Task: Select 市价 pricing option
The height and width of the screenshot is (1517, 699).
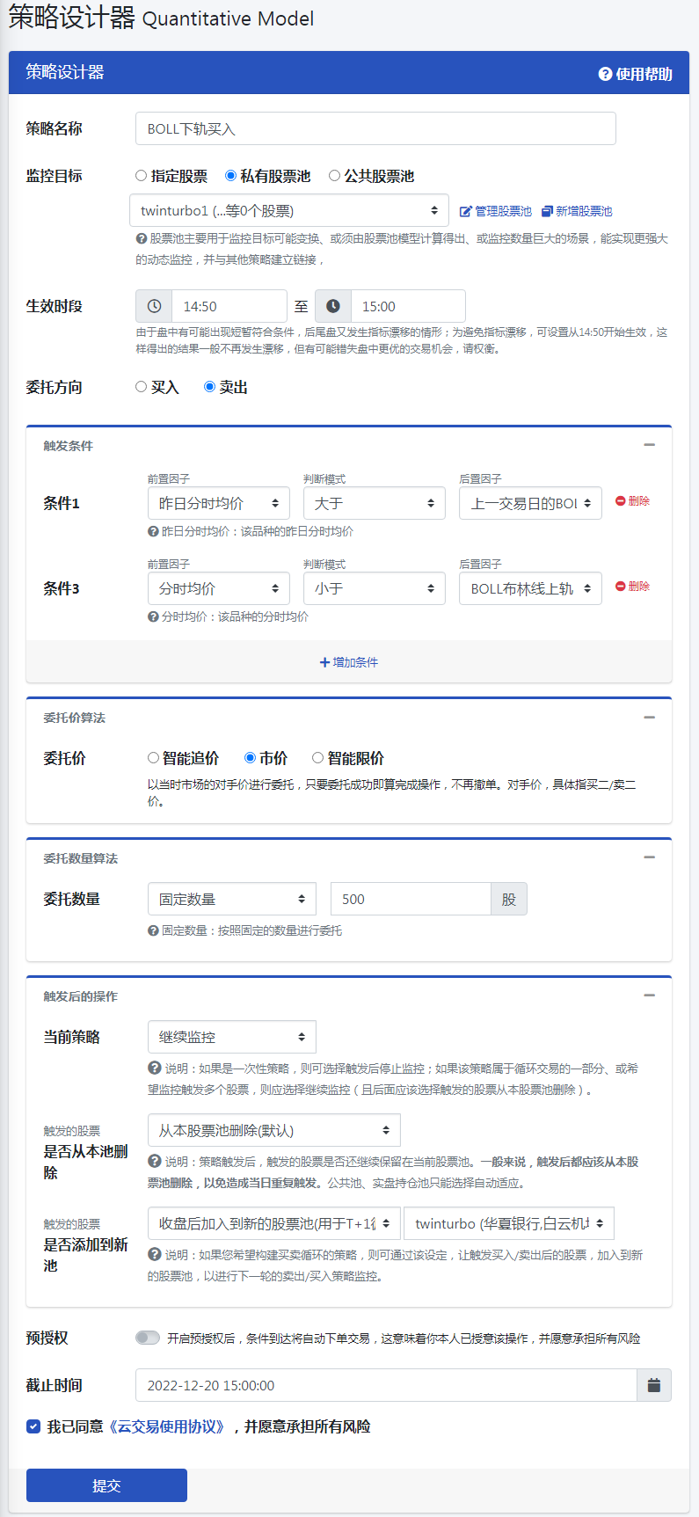Action: (250, 758)
